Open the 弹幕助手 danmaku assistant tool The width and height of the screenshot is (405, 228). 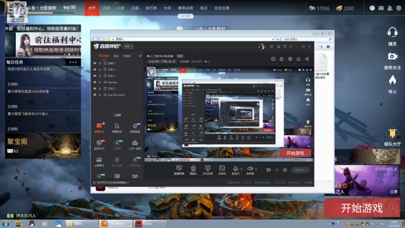click(99, 128)
